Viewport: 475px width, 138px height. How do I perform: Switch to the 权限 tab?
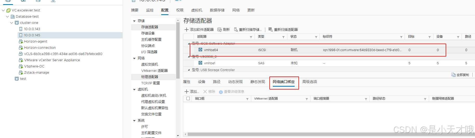click(180, 10)
